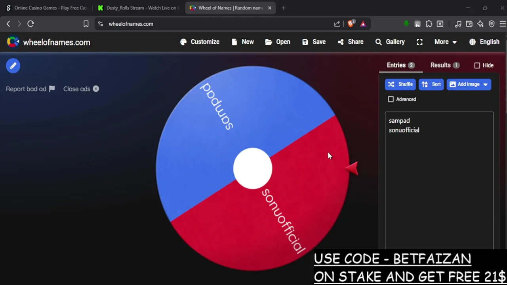
Task: Switch to Dusty_Rolls Stream tab
Action: pyautogui.click(x=139, y=8)
